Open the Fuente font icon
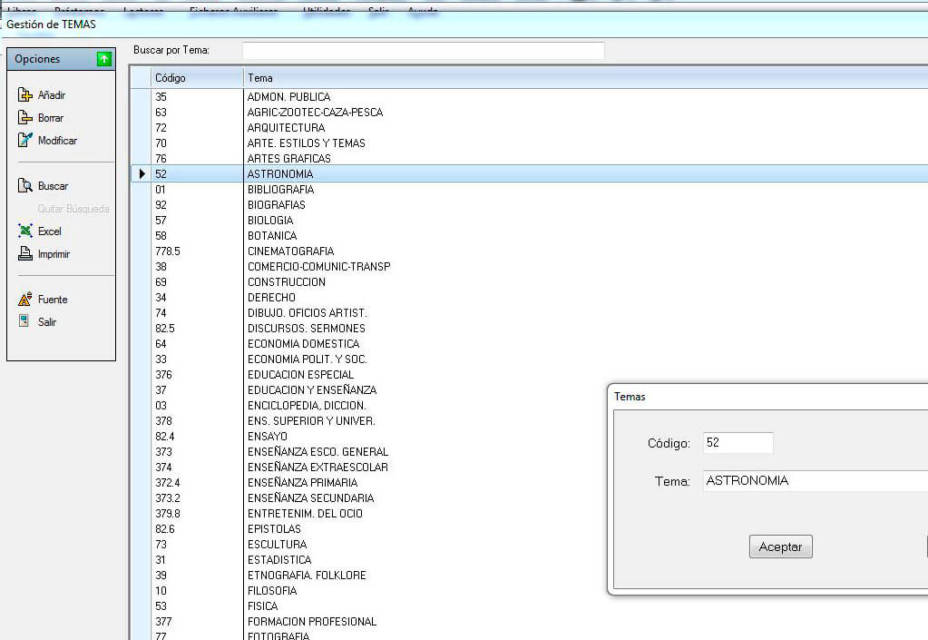This screenshot has width=928, height=640. pyautogui.click(x=25, y=300)
